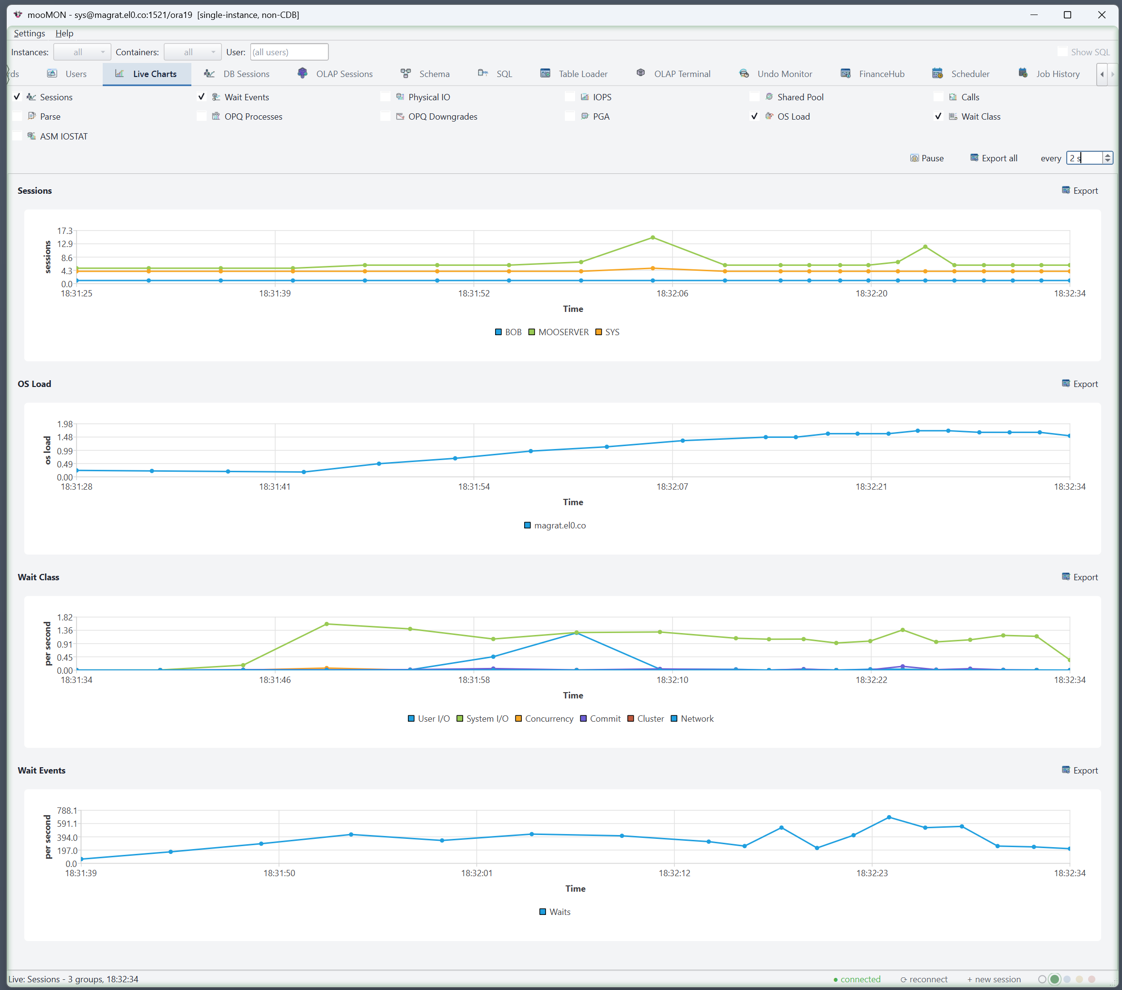Enable the IOPS chart checkbox
This screenshot has width=1122, height=990.
click(570, 96)
